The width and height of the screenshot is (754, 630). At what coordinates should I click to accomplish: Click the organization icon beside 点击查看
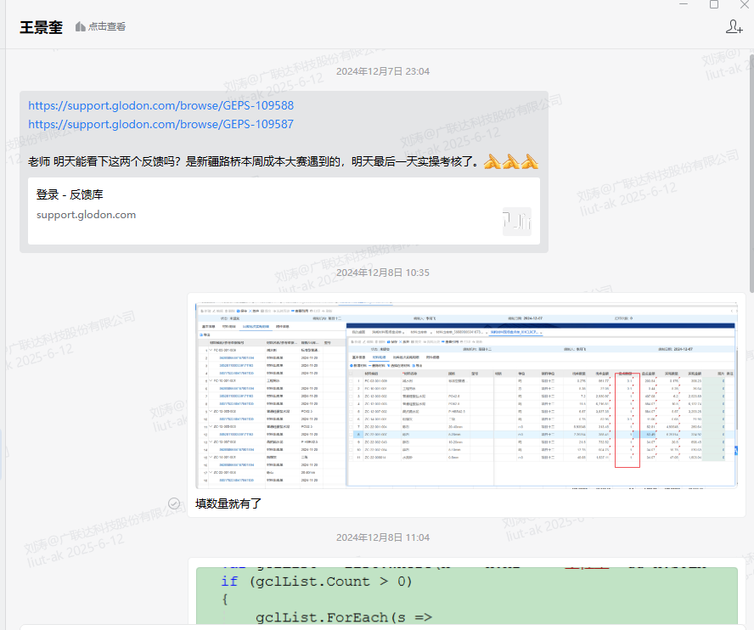(x=80, y=27)
